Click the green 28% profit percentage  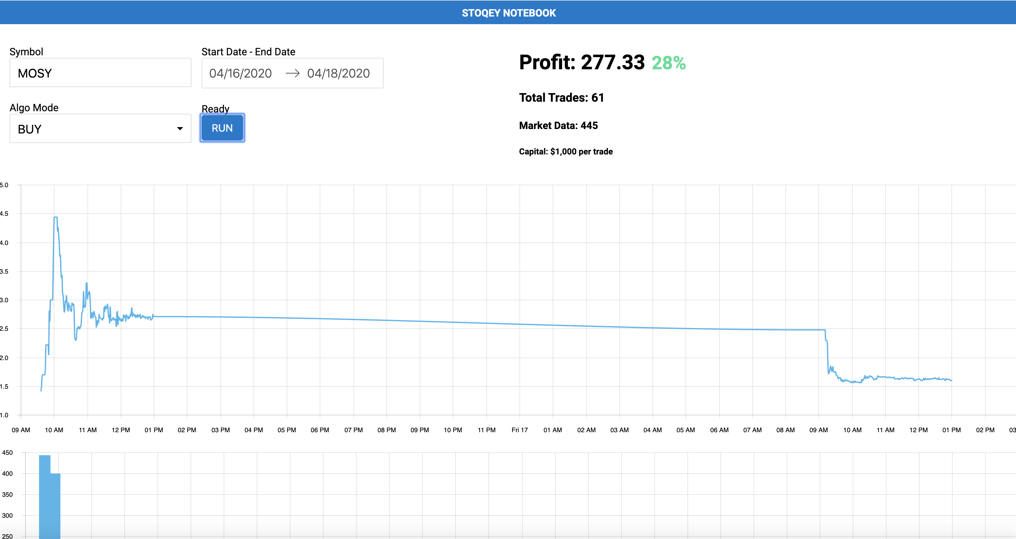click(x=669, y=63)
